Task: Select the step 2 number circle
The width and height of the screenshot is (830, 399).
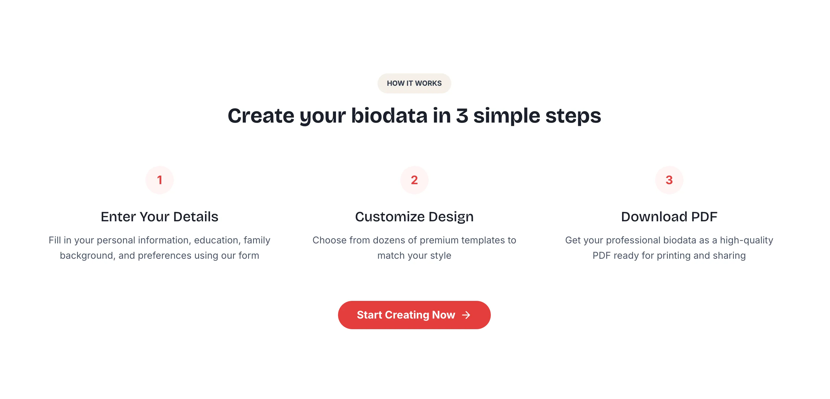Action: 414,180
